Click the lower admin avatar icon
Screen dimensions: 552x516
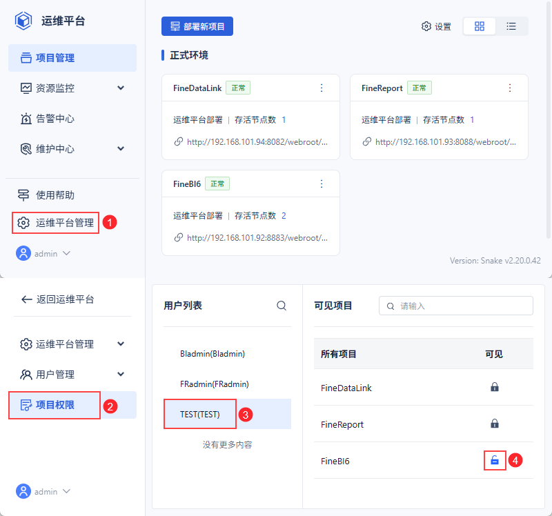(23, 491)
